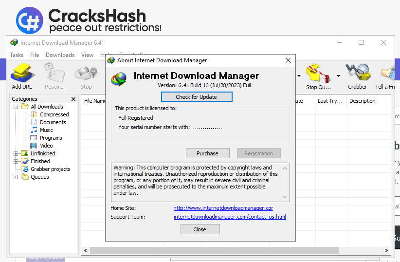Click the Registration button
Viewport: 400px width, 262px height.
click(258, 153)
